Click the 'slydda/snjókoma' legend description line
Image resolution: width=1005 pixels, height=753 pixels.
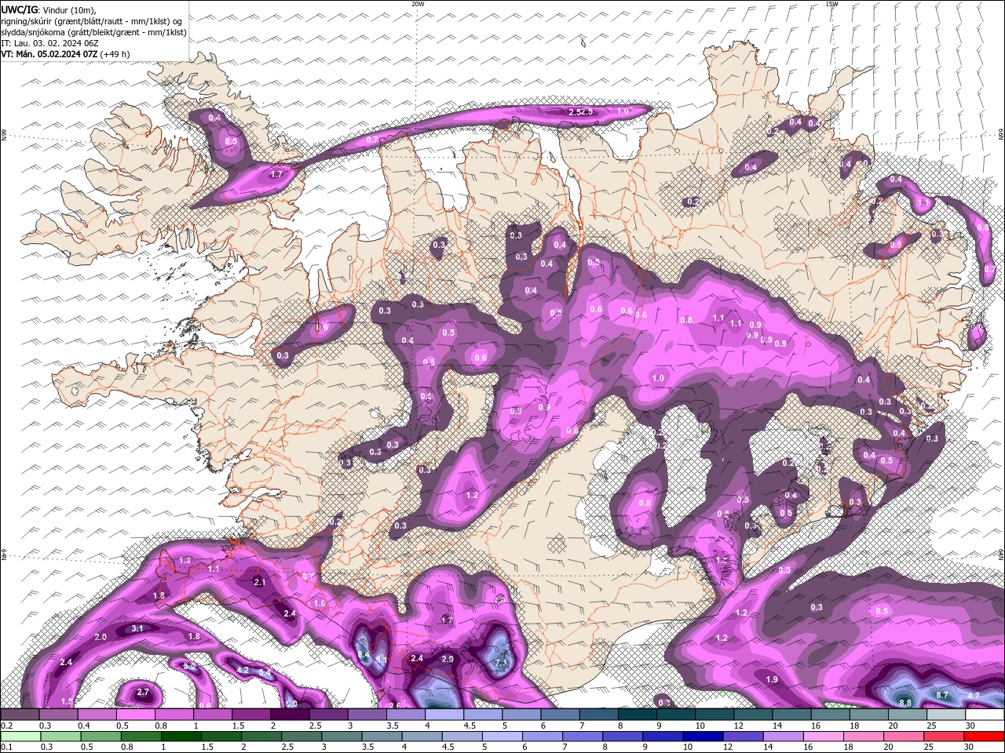pyautogui.click(x=93, y=32)
